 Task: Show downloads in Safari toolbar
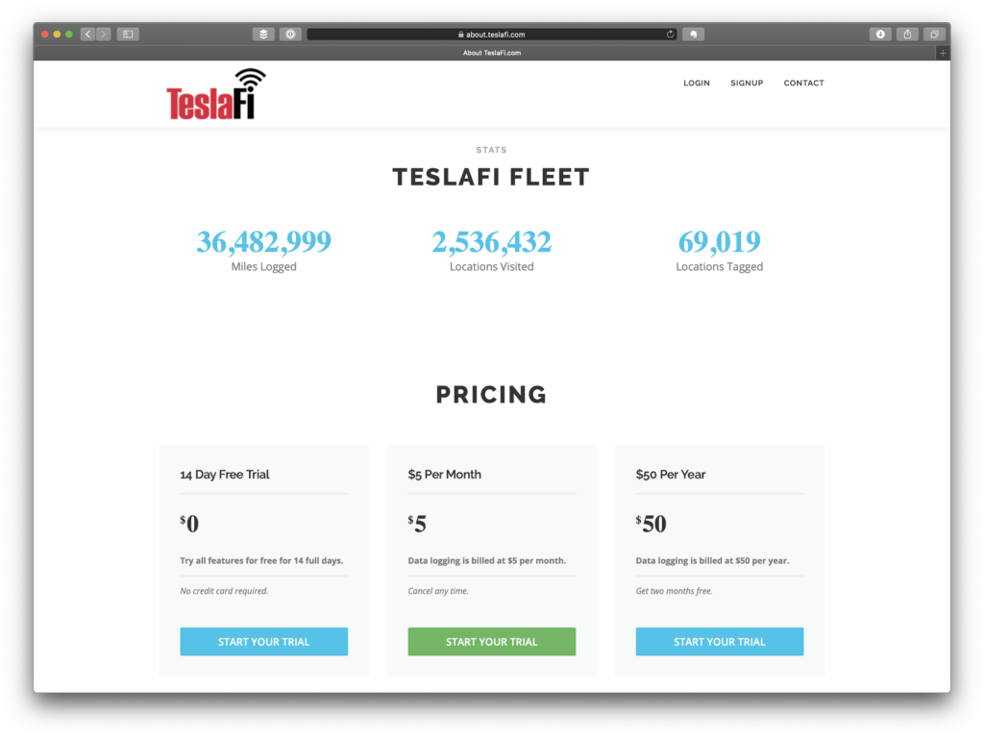click(x=880, y=34)
